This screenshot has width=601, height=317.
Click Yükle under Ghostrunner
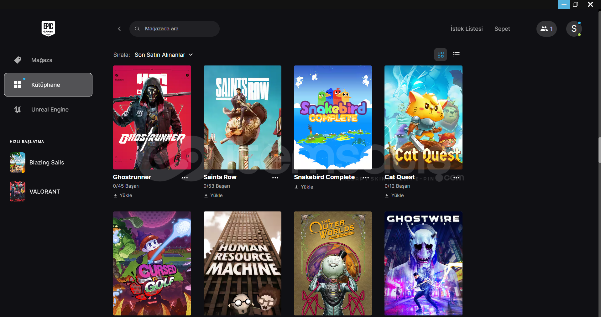coord(123,195)
